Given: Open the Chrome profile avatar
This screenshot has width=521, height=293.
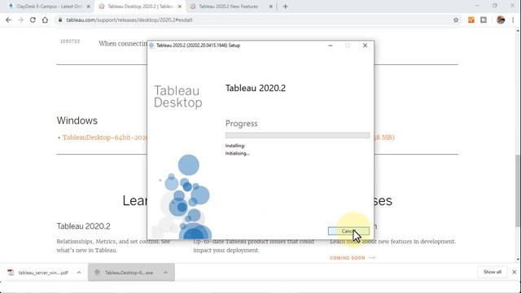Looking at the screenshot, I should click(501, 20).
